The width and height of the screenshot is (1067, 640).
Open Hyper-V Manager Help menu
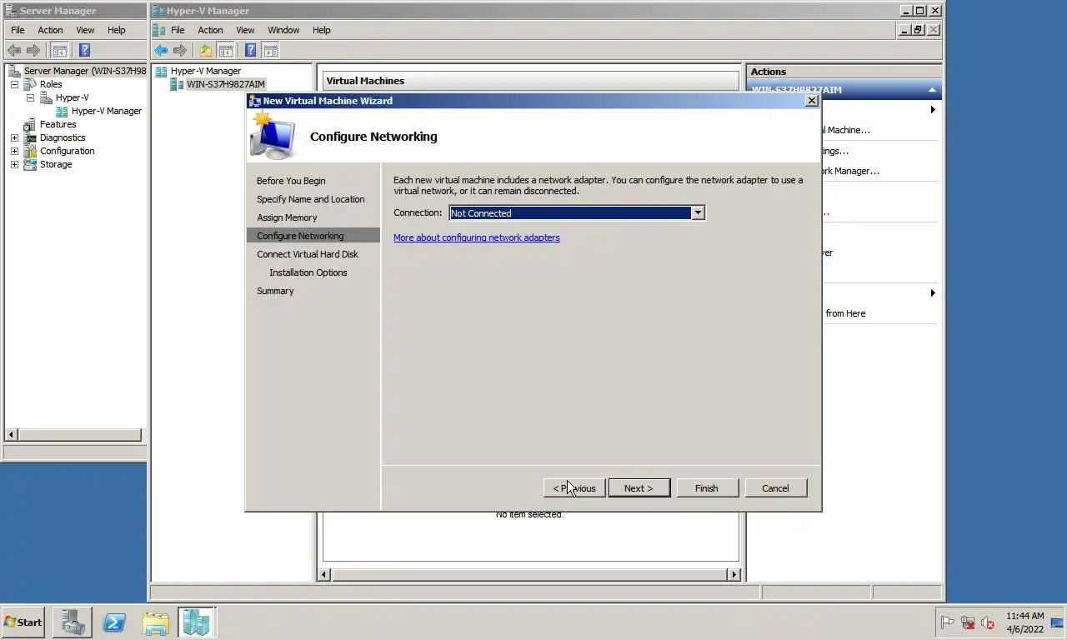322,30
